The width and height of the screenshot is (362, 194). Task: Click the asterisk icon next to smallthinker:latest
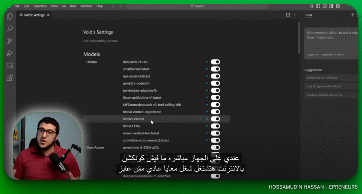207,69
